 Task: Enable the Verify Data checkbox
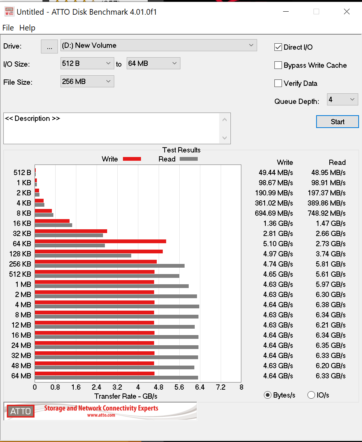278,83
